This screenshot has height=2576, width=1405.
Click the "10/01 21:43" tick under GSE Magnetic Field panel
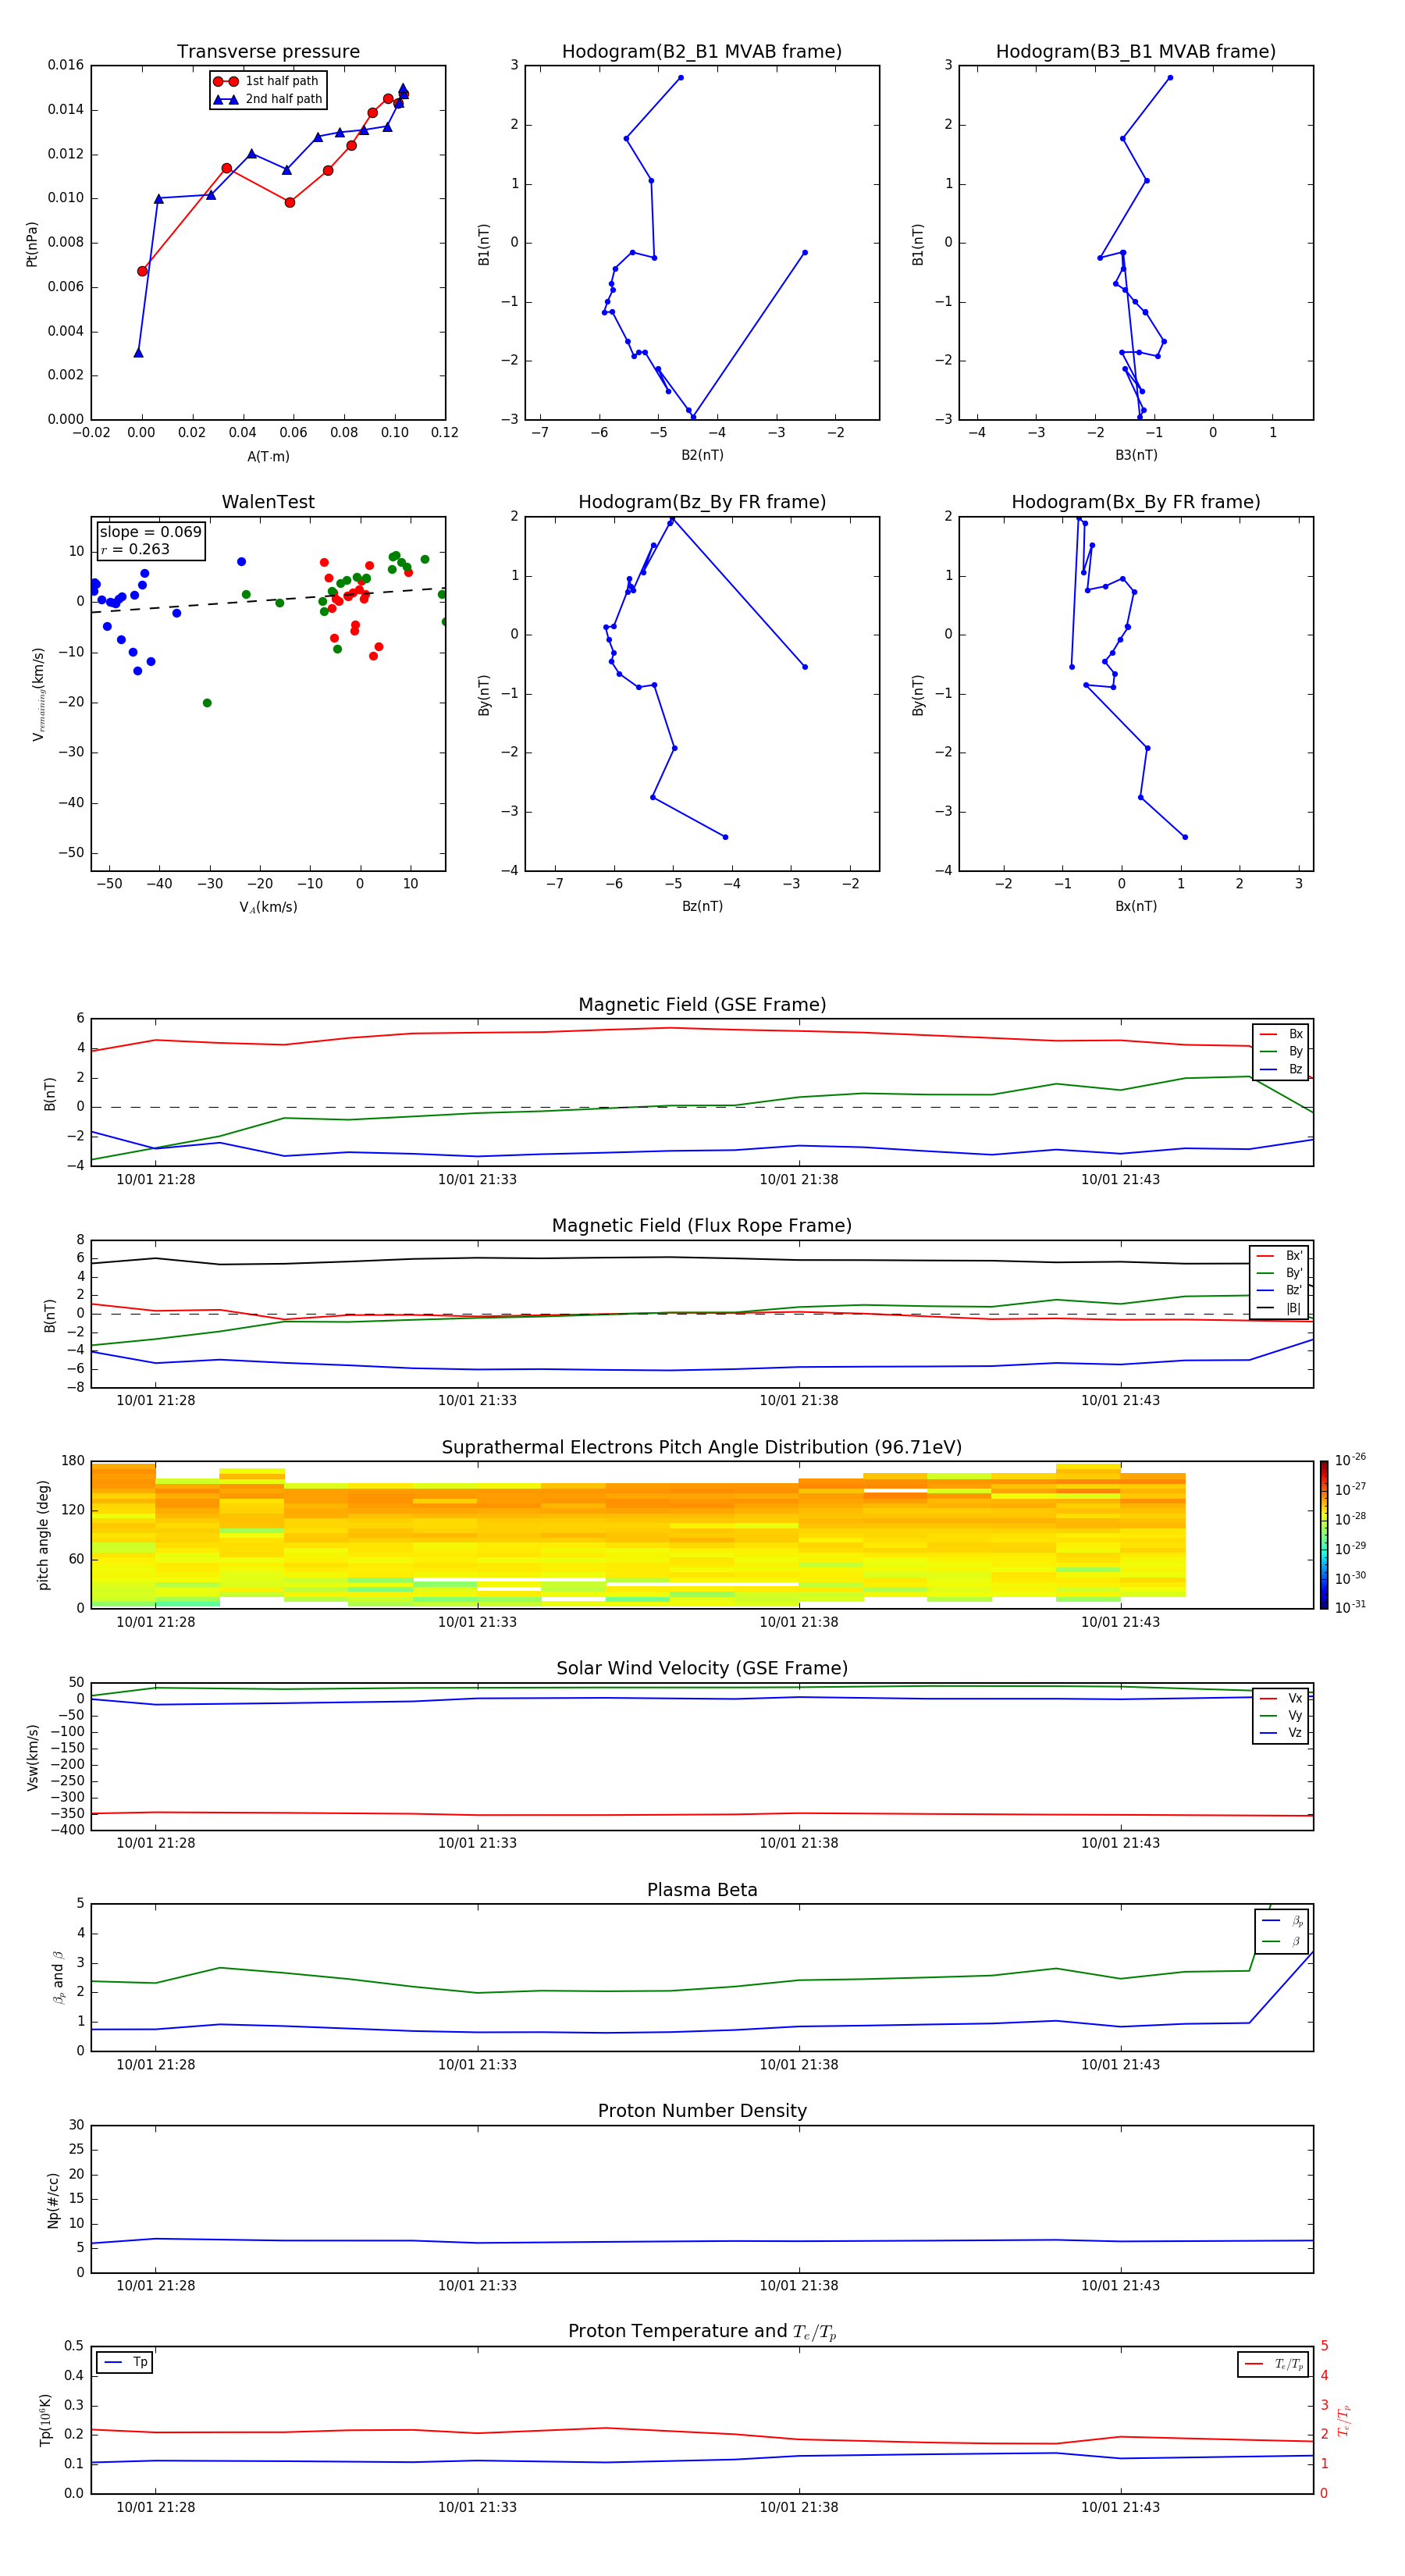pyautogui.click(x=1120, y=1179)
